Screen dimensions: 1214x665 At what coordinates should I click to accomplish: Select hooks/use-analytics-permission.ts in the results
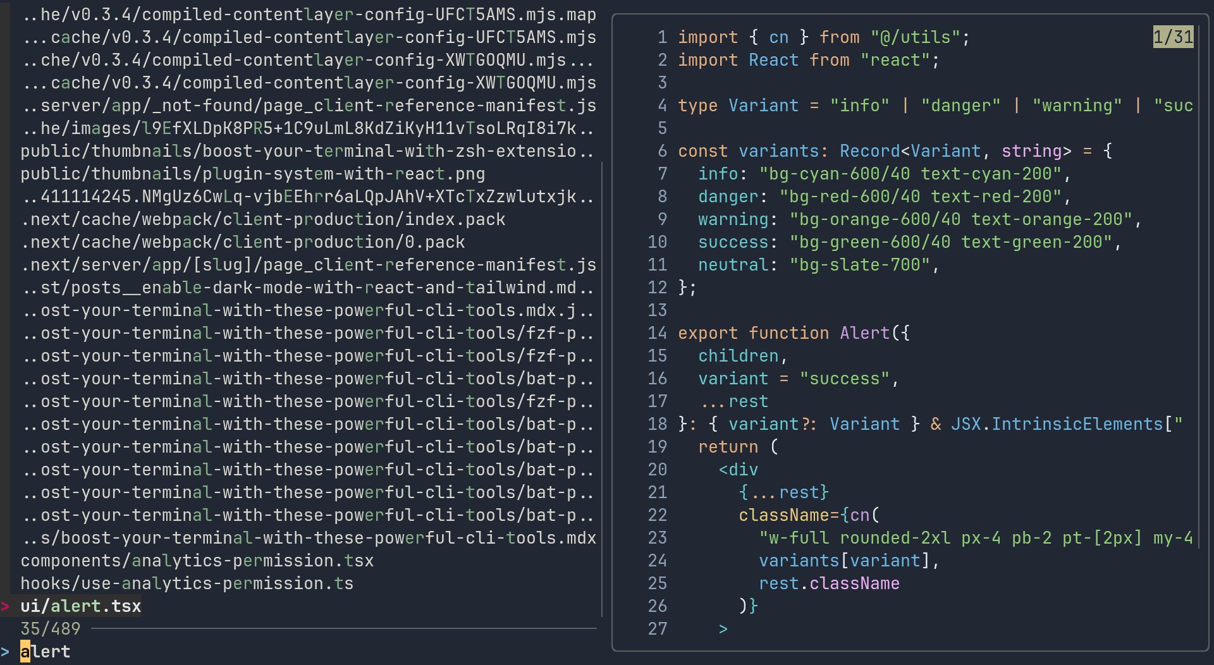tap(187, 583)
